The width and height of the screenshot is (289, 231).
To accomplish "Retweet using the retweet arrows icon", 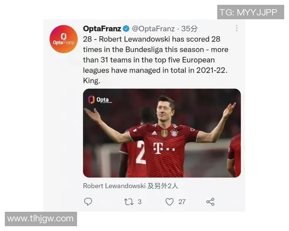I will (129, 202).
